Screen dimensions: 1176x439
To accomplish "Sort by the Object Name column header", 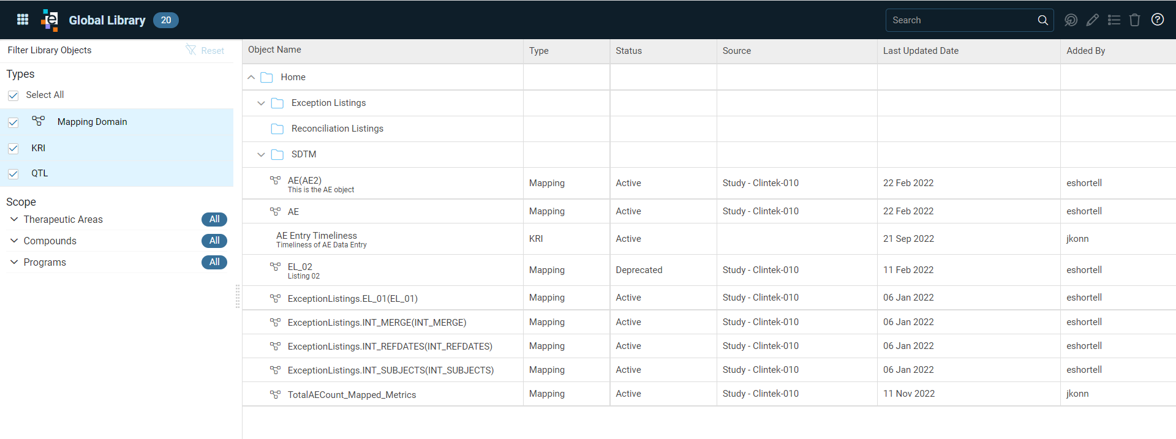I will [274, 50].
